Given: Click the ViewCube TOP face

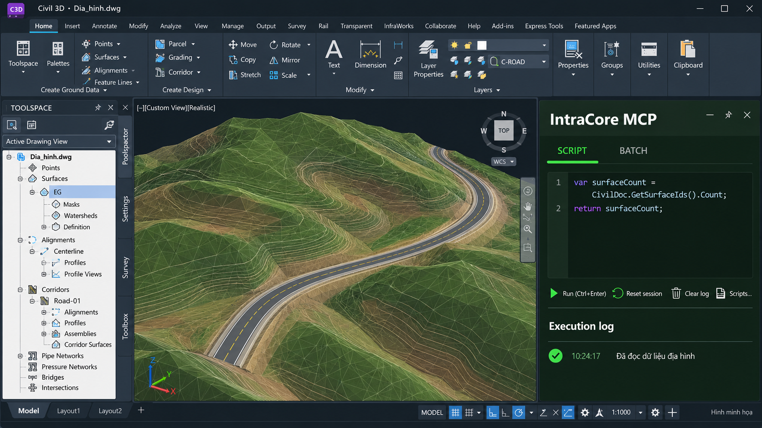Looking at the screenshot, I should [x=504, y=131].
